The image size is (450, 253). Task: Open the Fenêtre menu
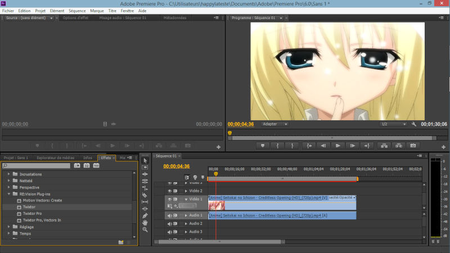(127, 11)
